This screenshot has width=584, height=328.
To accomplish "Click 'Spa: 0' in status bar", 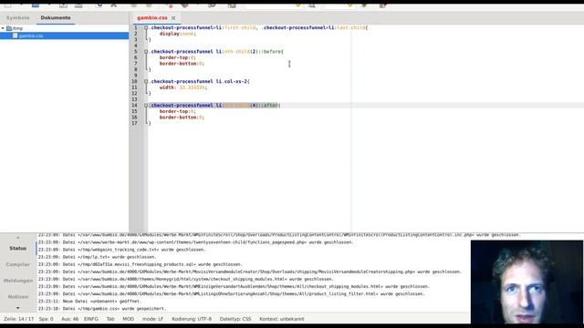I will 47,319.
